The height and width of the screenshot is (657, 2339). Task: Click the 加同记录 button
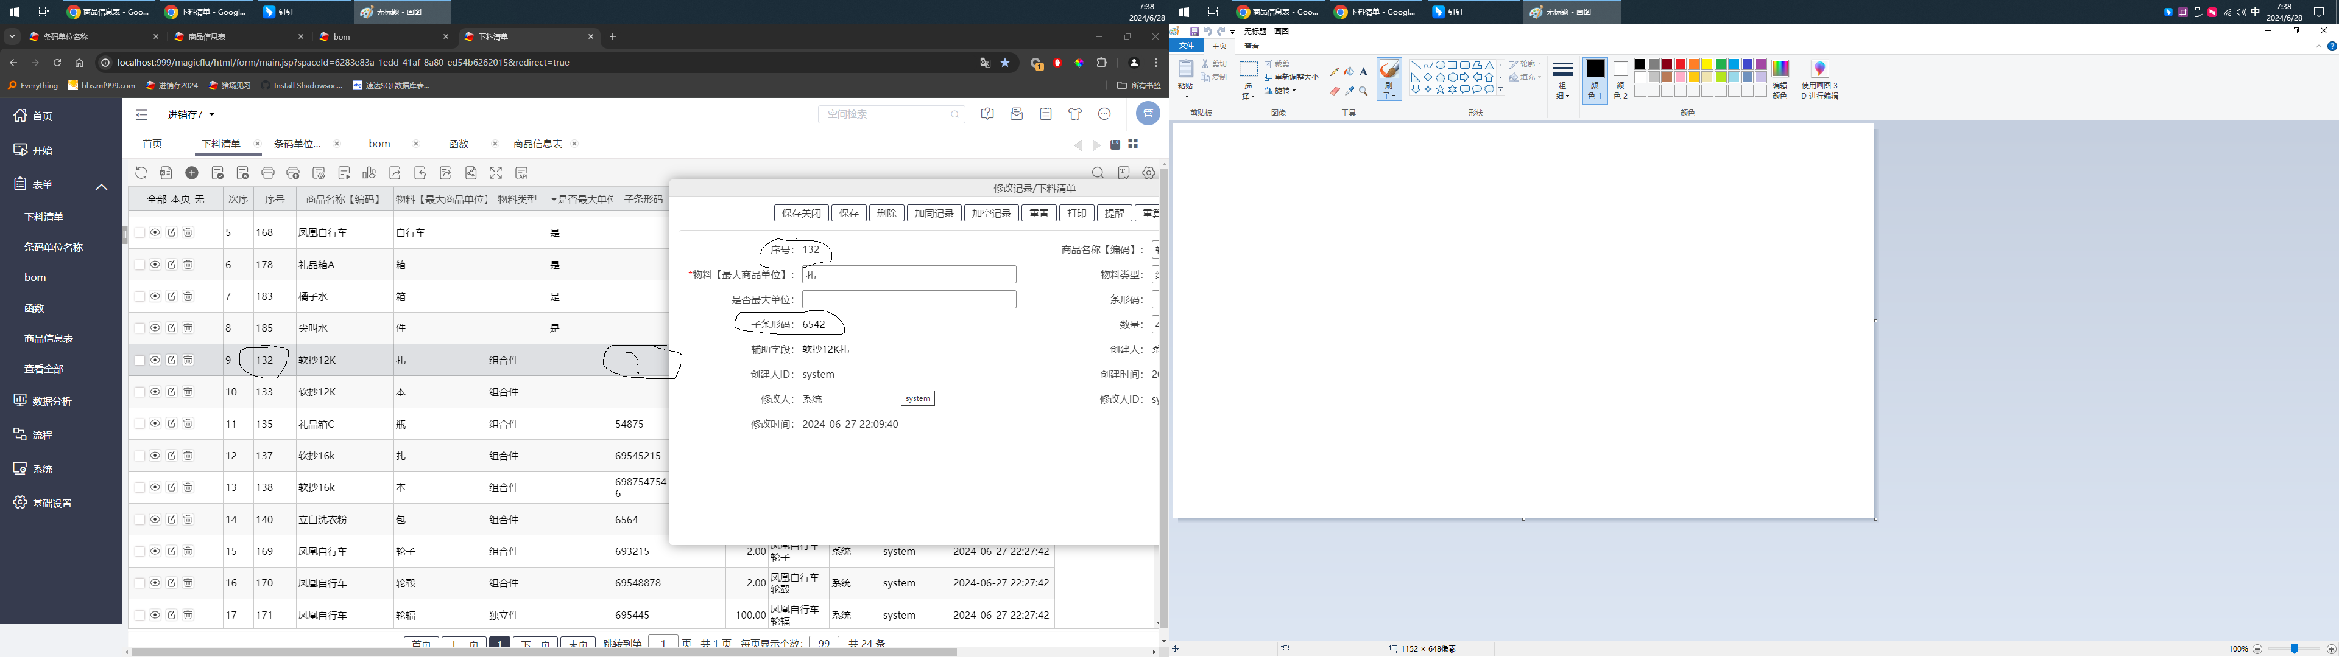tap(933, 214)
